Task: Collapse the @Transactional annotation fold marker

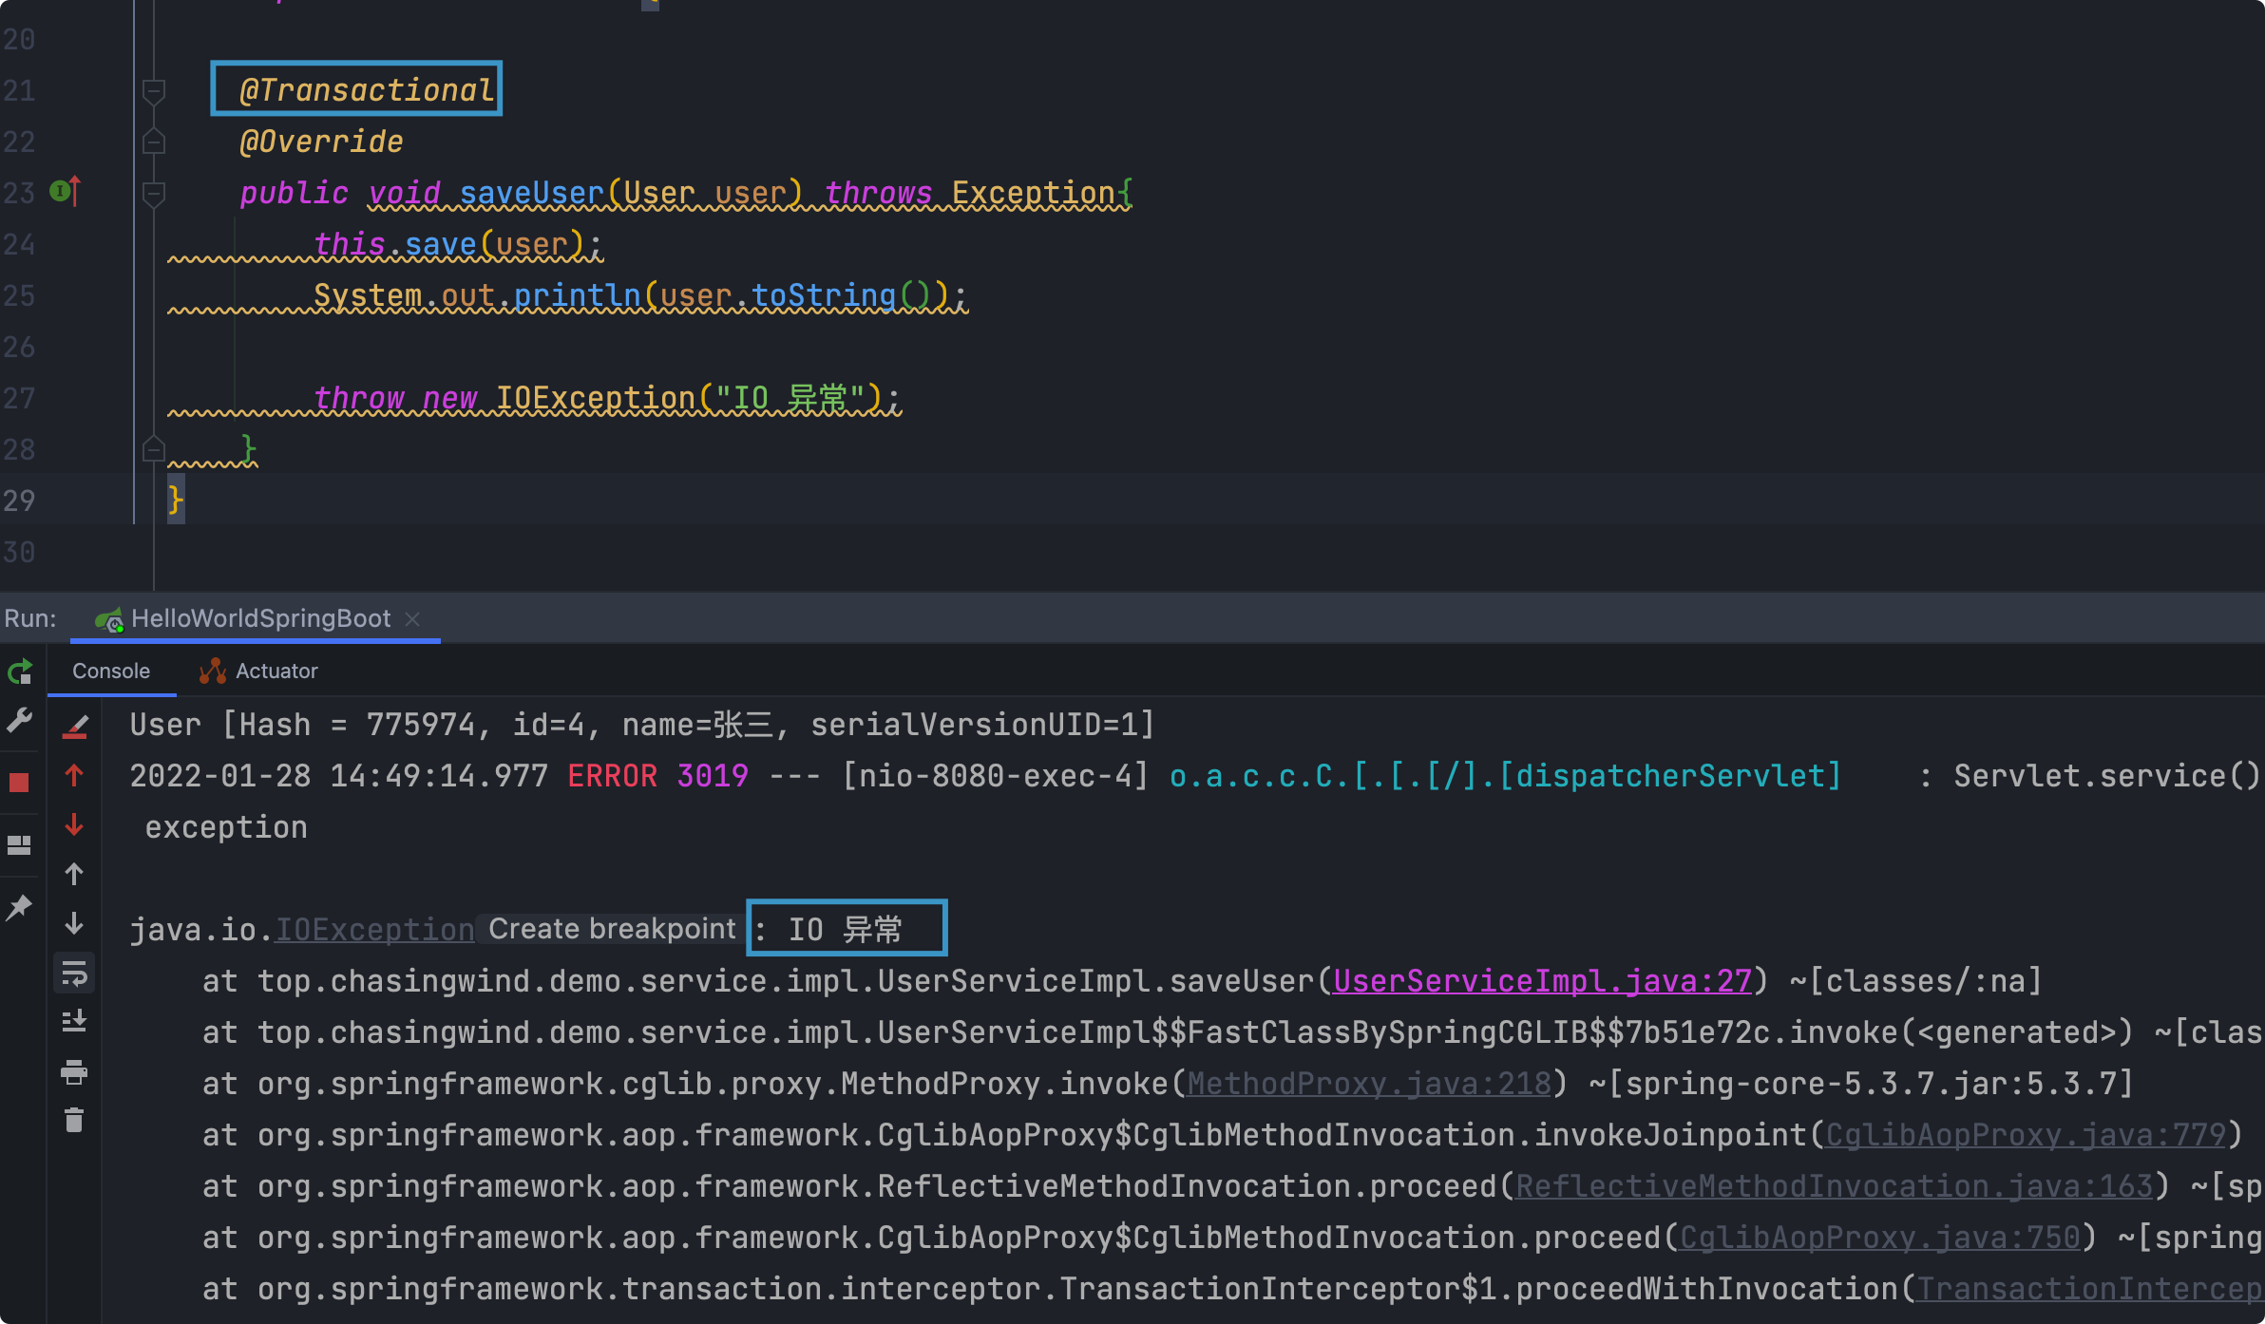Action: 153,92
